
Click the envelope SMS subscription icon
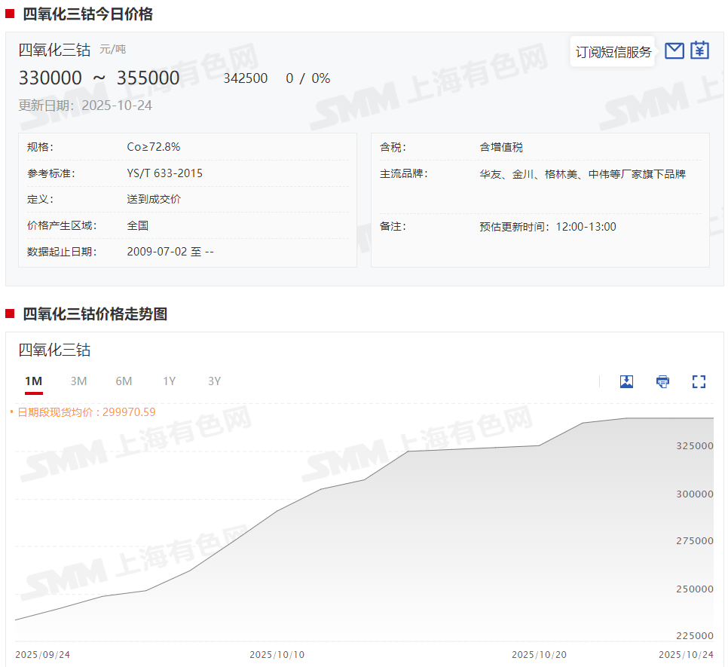pyautogui.click(x=674, y=50)
